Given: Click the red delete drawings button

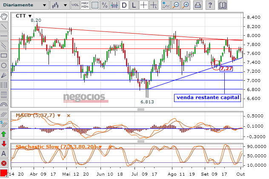Looking at the screenshot, I should [x=4, y=163].
